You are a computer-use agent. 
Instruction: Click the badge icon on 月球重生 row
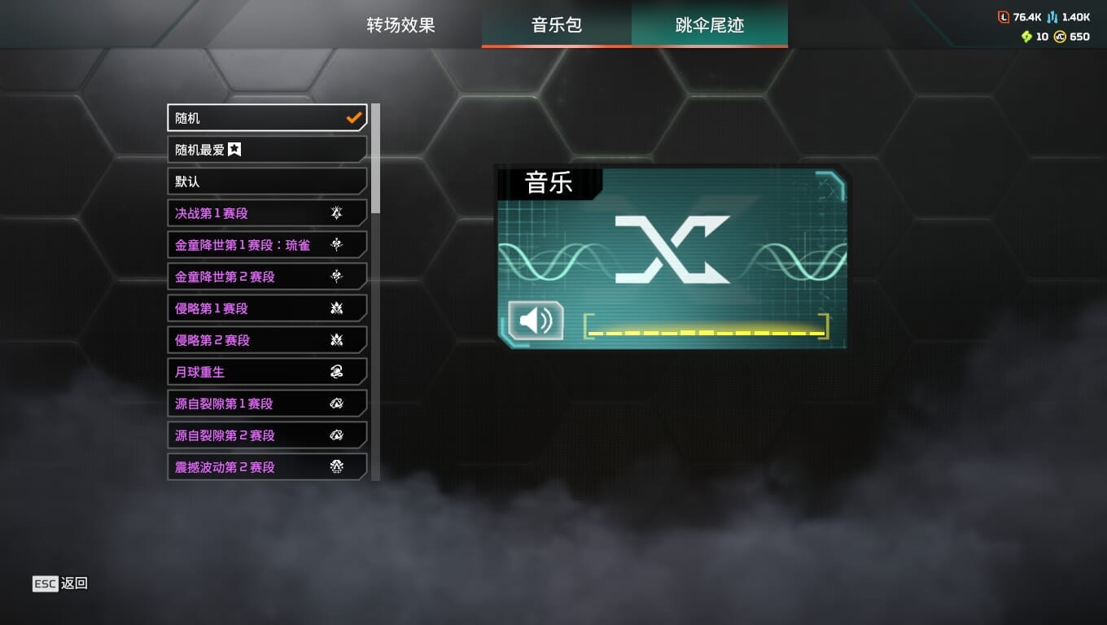pos(337,372)
